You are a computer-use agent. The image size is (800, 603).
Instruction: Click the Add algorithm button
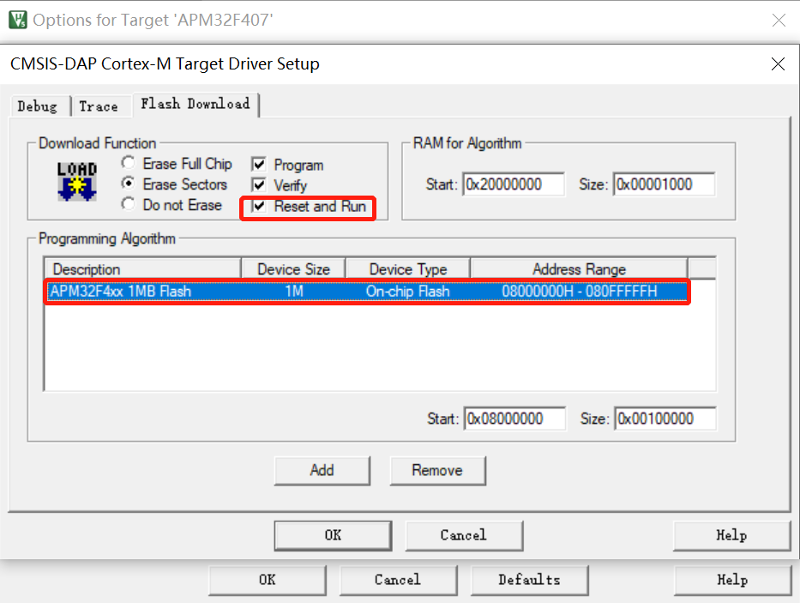[x=322, y=470]
